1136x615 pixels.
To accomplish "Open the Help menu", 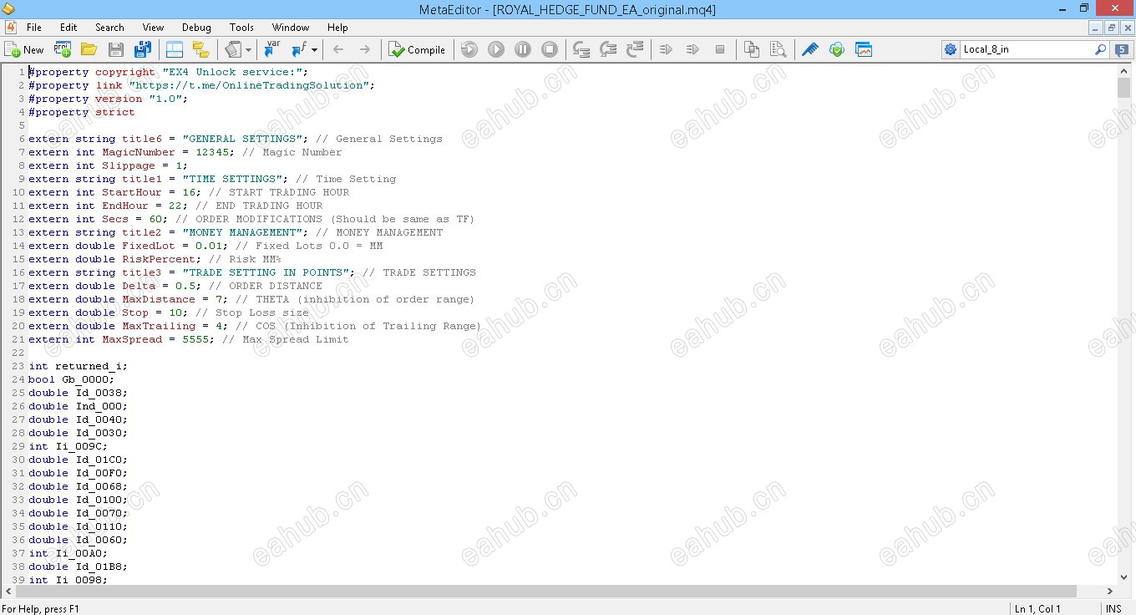I will 337,28.
